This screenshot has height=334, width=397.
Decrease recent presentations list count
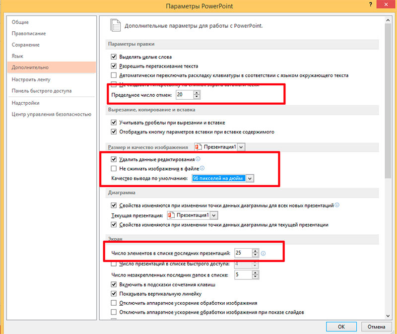click(x=255, y=255)
